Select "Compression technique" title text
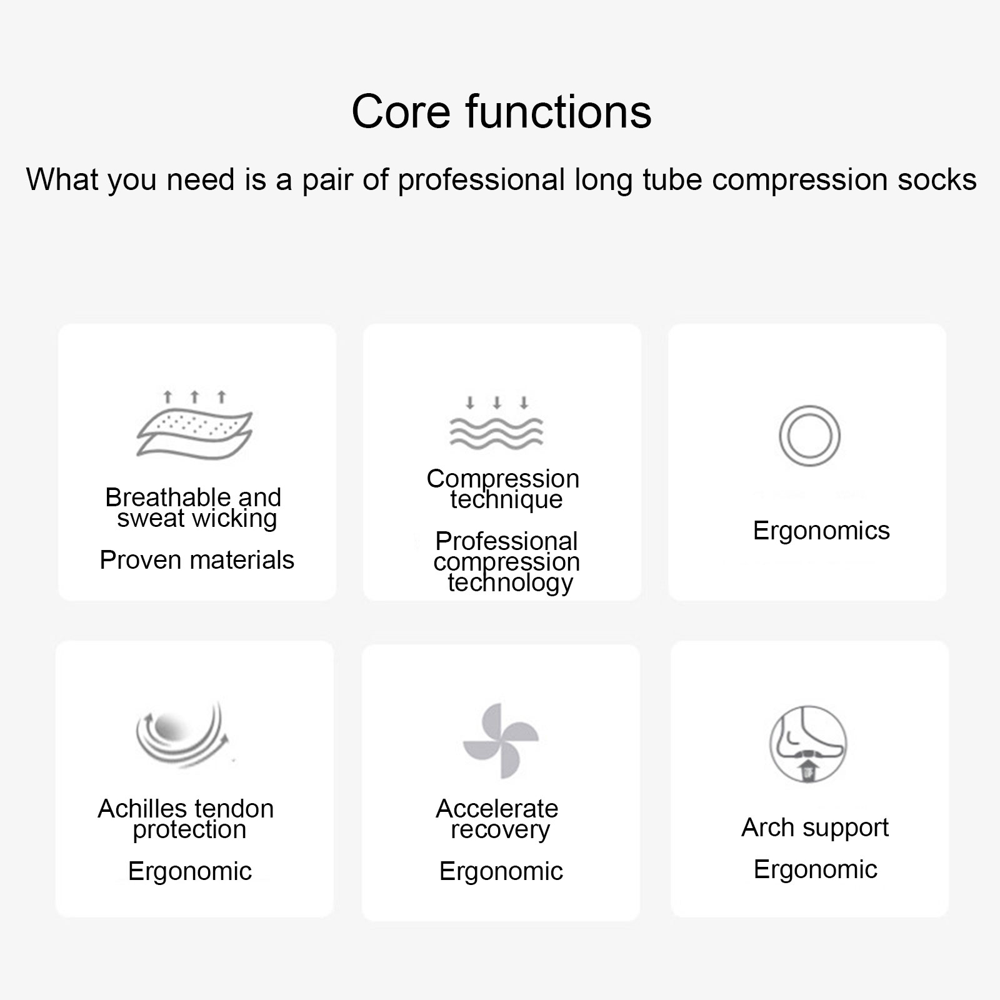Screen dimensions: 1000x1000 coord(504,489)
